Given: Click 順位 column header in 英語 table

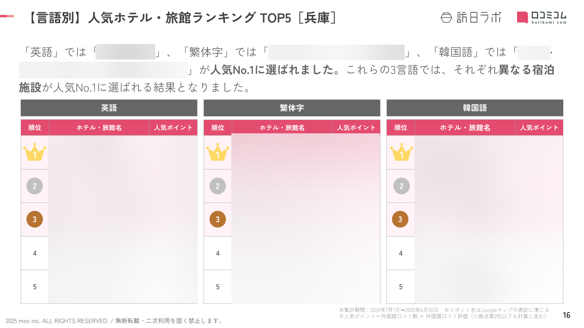Looking at the screenshot, I should pyautogui.click(x=35, y=128).
